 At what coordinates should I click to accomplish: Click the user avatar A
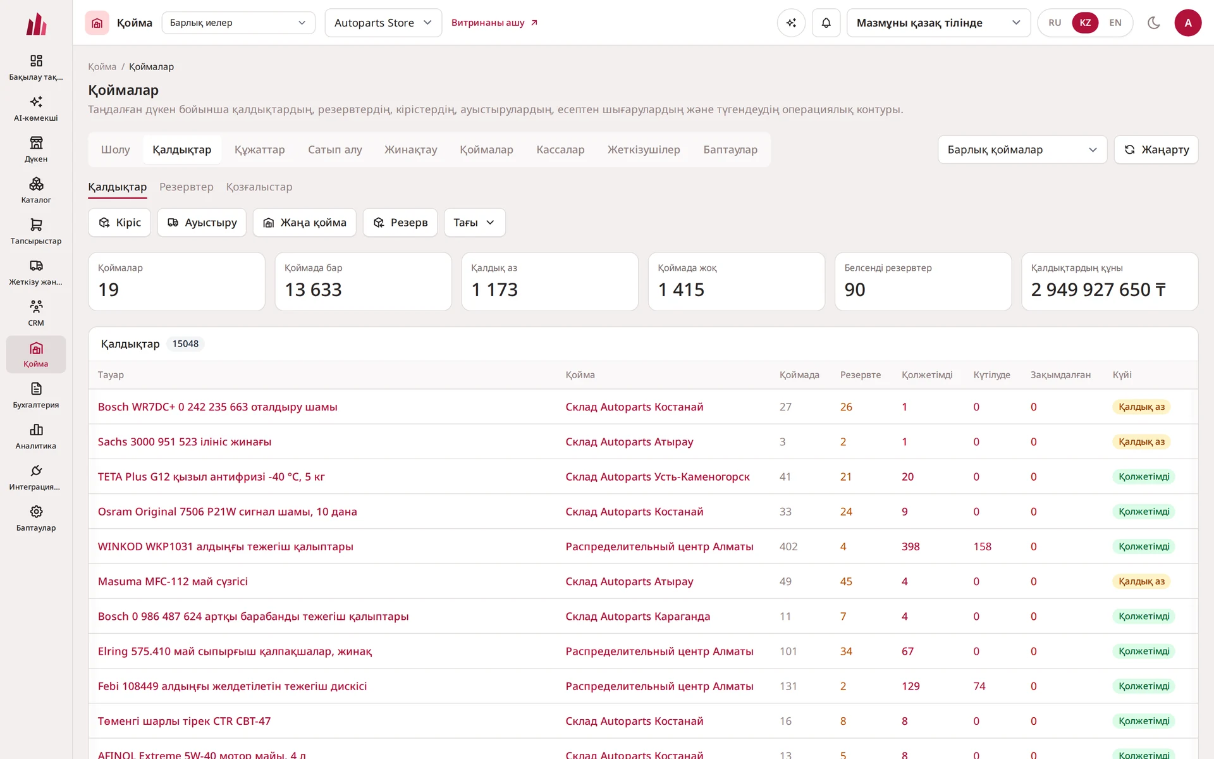(1187, 23)
